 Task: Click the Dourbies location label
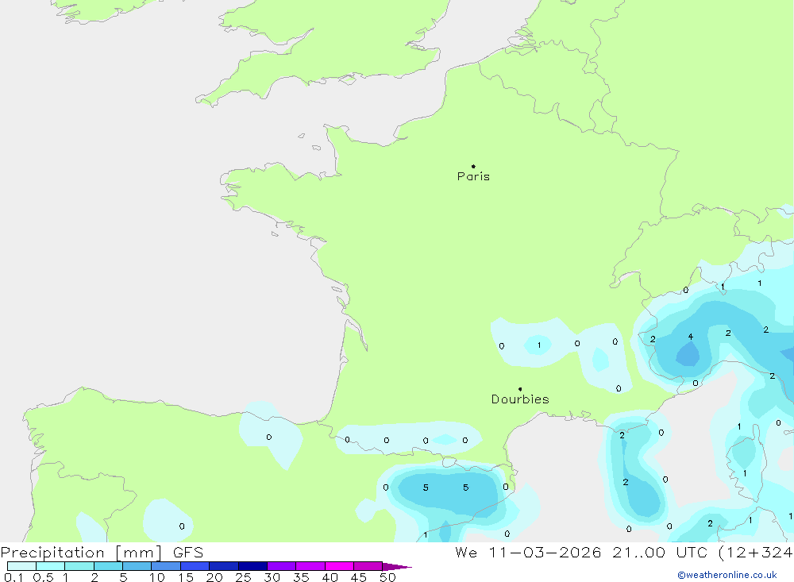click(520, 399)
